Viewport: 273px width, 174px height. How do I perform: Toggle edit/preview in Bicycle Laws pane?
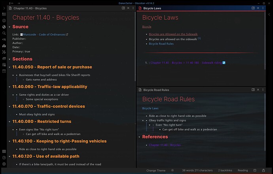click(x=253, y=8)
